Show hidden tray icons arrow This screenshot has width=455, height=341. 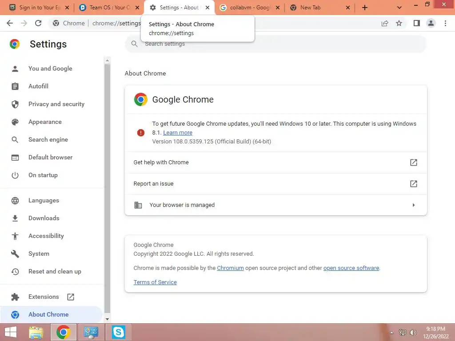point(392,333)
